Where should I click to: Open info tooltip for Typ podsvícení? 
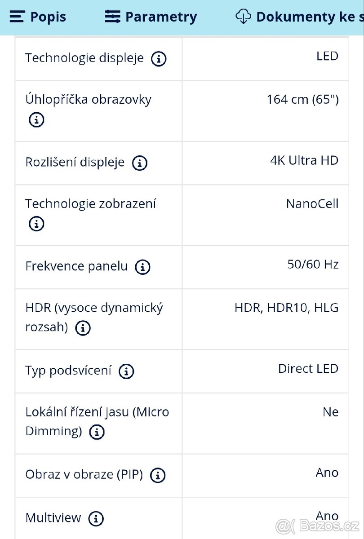[x=126, y=371]
